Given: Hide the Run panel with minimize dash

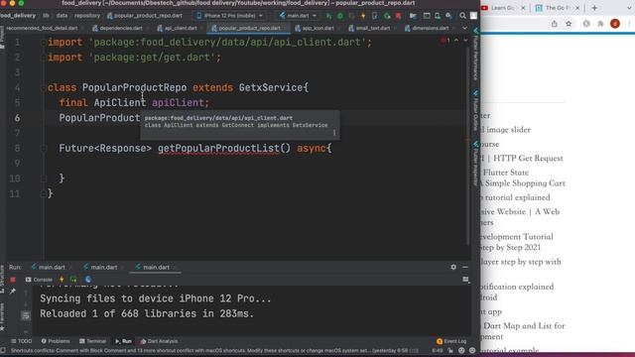Looking at the screenshot, I should 465,267.
